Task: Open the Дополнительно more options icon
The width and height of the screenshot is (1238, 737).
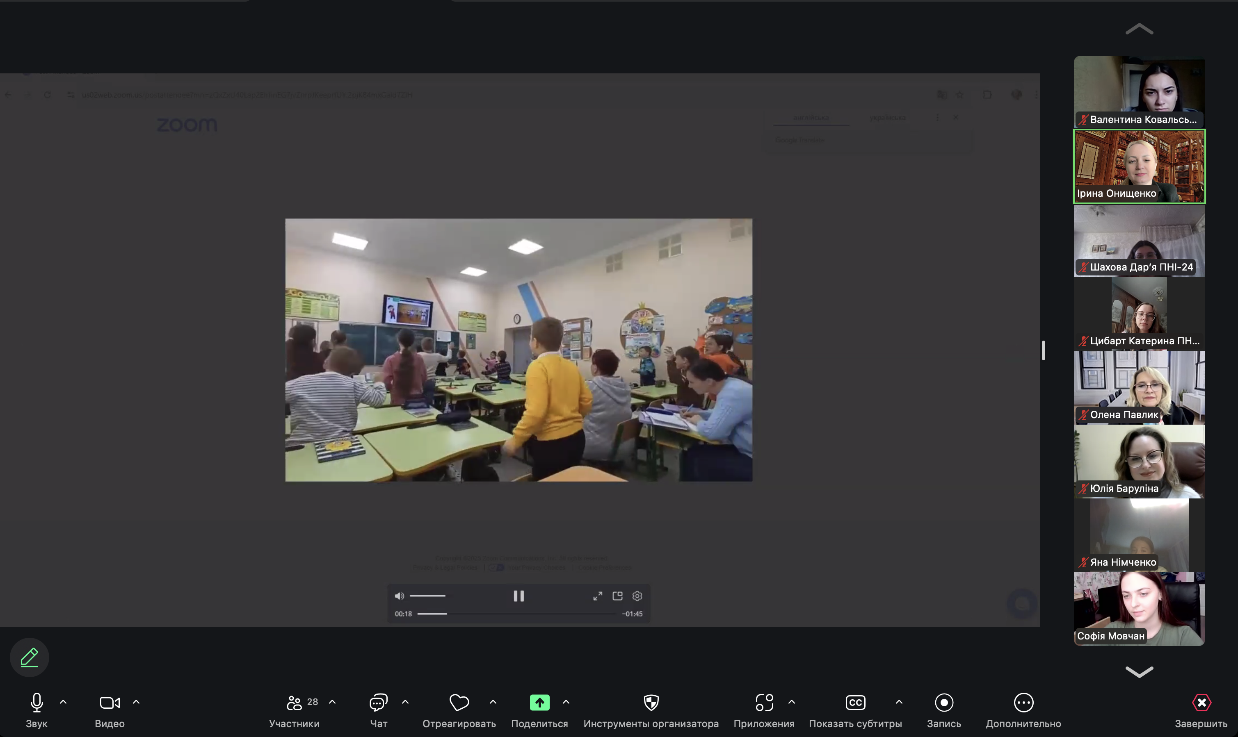Action: pos(1023,703)
